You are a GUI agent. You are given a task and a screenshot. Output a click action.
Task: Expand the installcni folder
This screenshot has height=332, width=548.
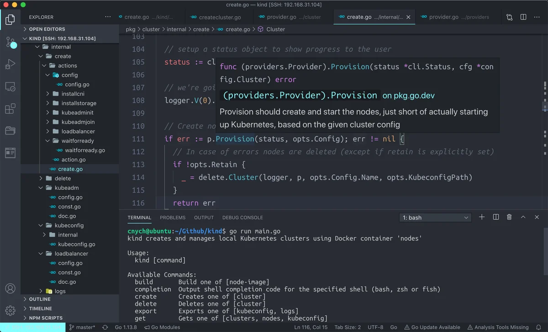(x=69, y=93)
